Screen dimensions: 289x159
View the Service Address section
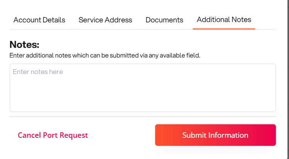[105, 20]
